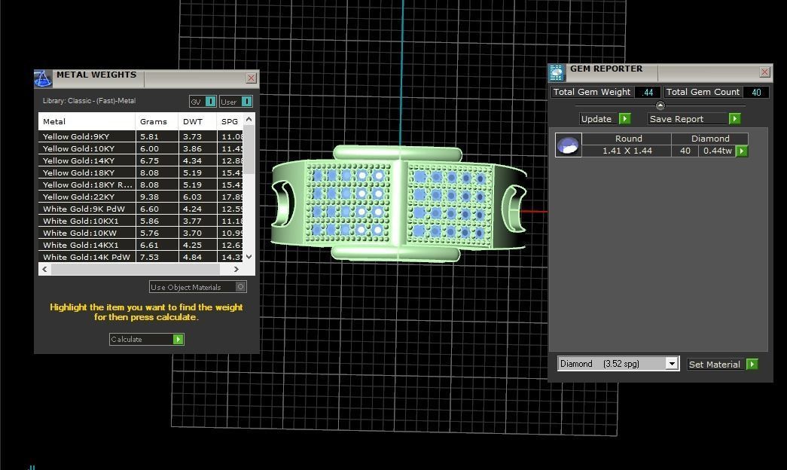The height and width of the screenshot is (470, 787).
Task: Select the Yellow Gold:9KY row
Action: coord(141,136)
